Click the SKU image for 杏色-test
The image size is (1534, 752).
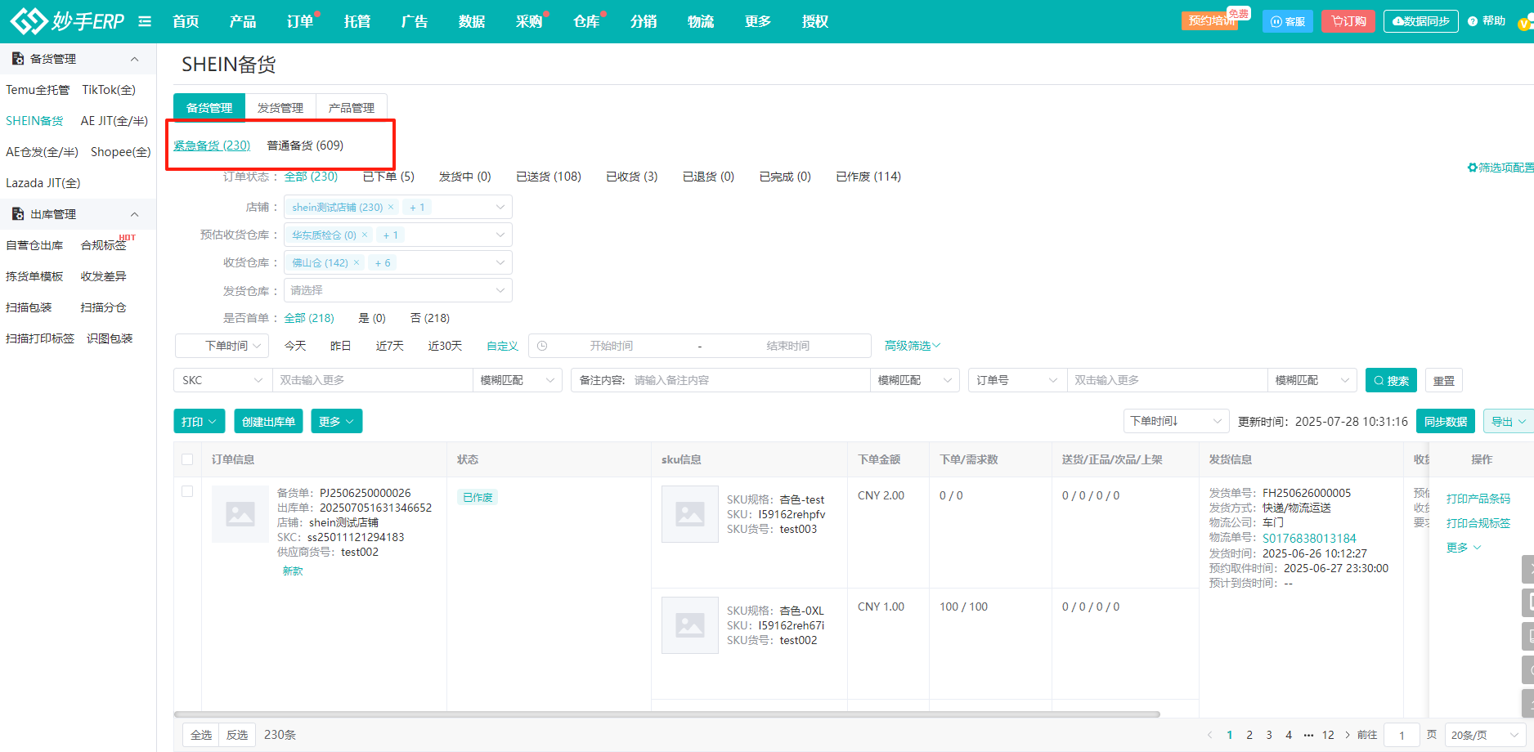pos(690,514)
